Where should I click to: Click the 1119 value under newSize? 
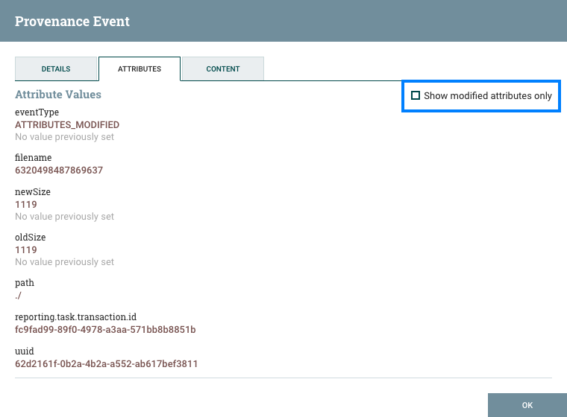26,205
